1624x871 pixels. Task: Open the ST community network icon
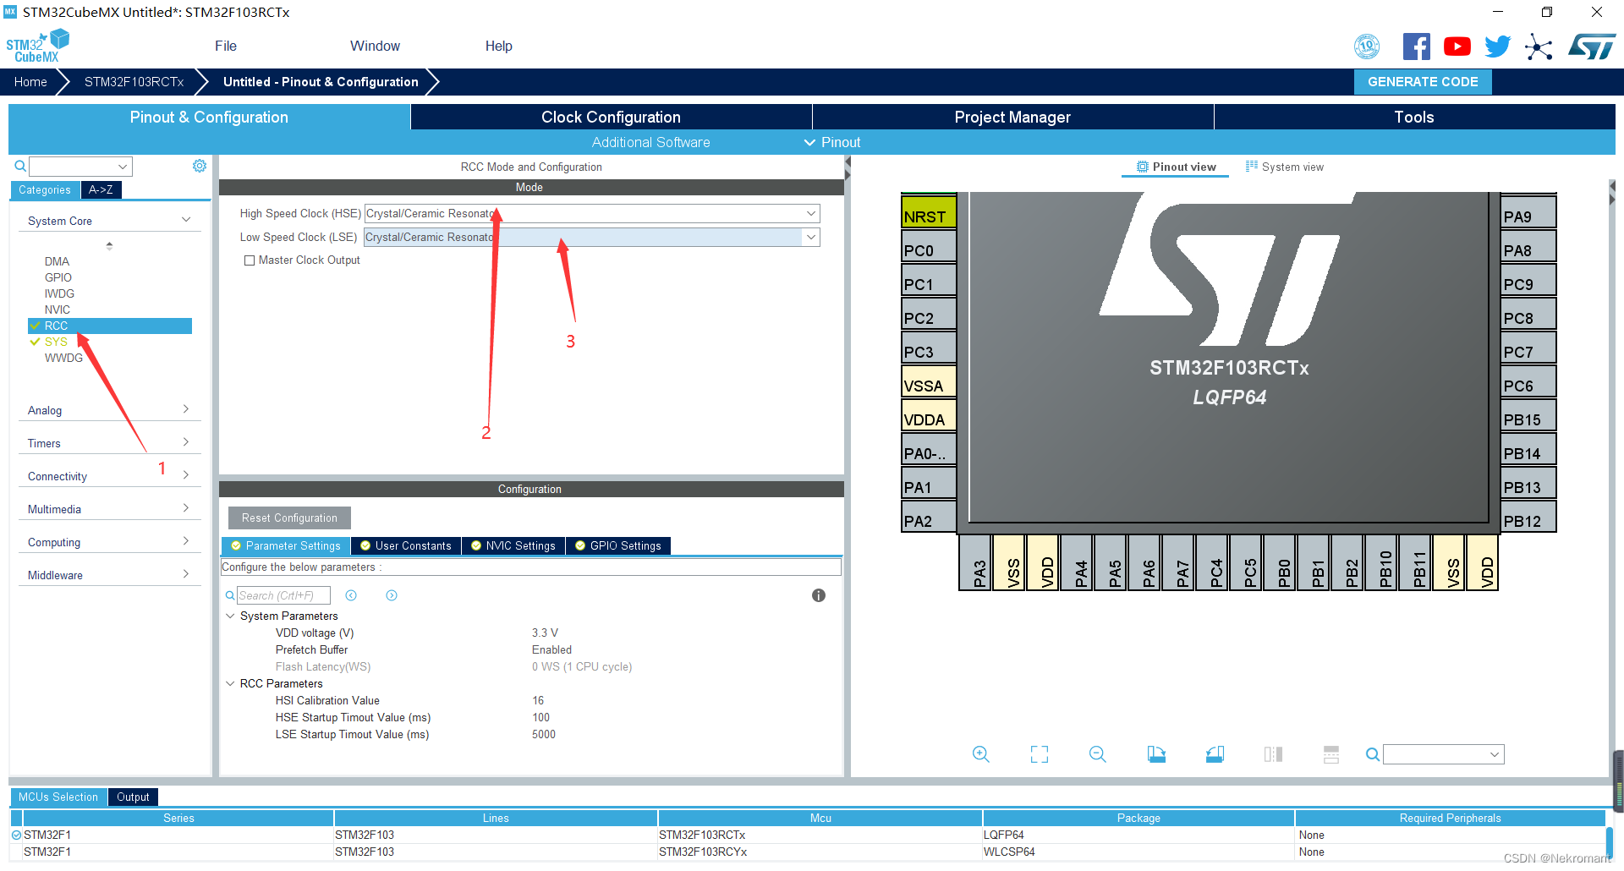coord(1539,47)
